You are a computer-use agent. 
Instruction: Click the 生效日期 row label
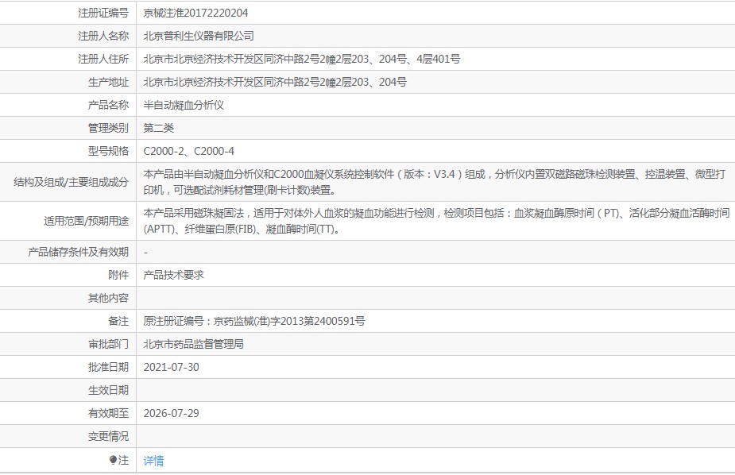(x=108, y=390)
